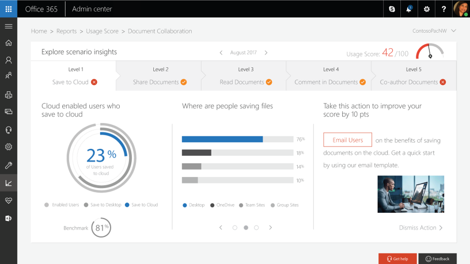Image resolution: width=470 pixels, height=264 pixels.
Task: Open Billing card icon in sidebar
Action: coord(9,112)
